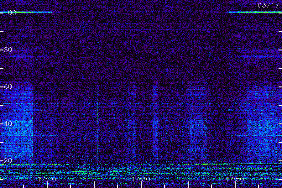Click the 17:50 time label

click(235, 179)
